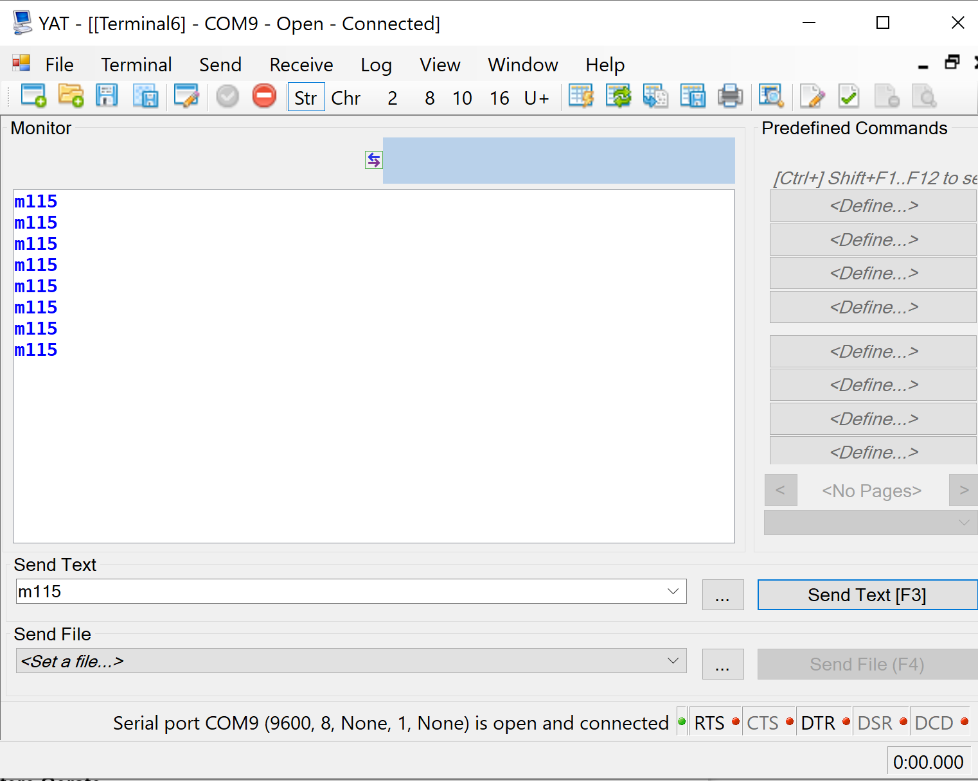The image size is (978, 781).
Task: Switch log on green check icon
Action: (849, 96)
